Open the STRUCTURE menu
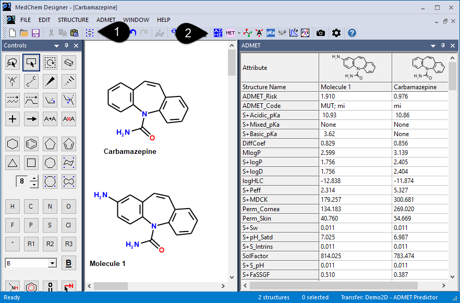 pos(73,20)
